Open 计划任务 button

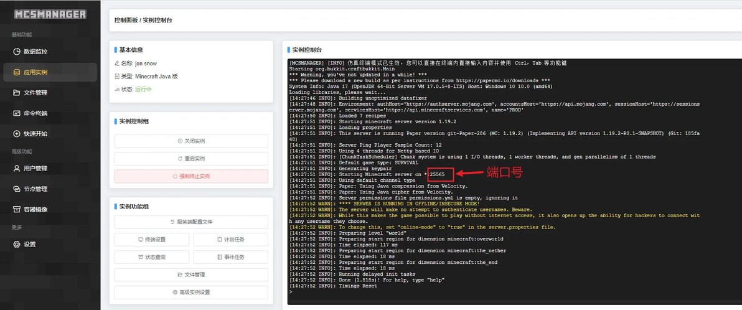coord(230,240)
